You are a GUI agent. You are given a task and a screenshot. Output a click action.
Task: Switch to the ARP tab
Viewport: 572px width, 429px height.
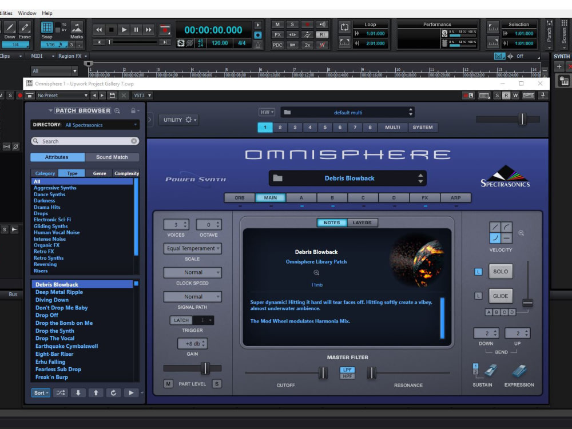pos(456,198)
